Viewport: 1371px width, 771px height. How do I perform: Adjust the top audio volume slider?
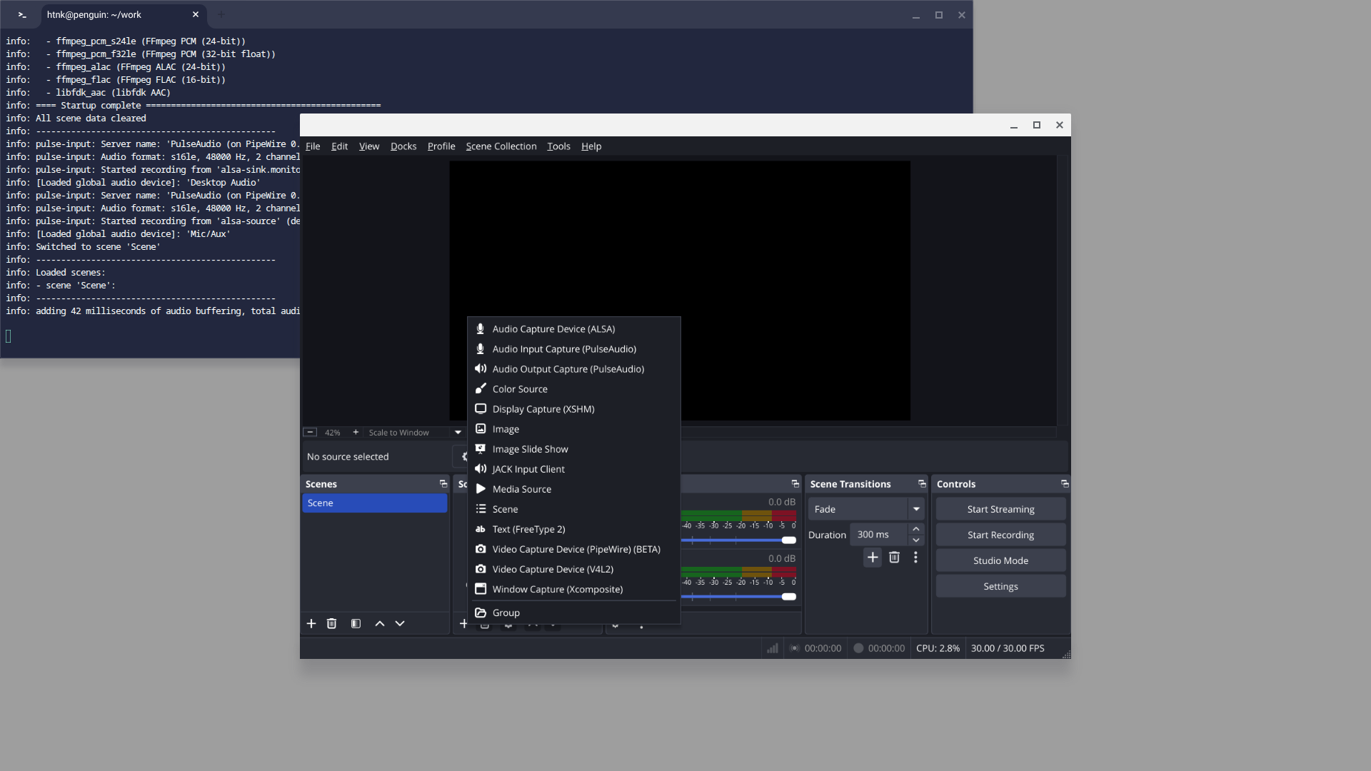[x=788, y=540]
